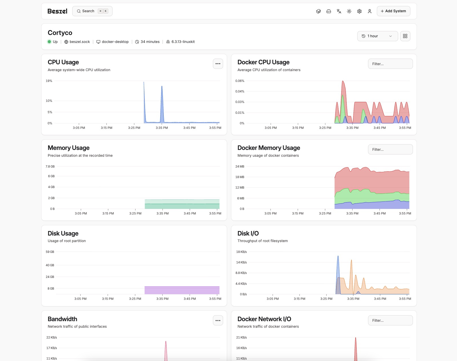Click the 'beszel.sock' host text
This screenshot has width=457, height=361.
[x=80, y=42]
